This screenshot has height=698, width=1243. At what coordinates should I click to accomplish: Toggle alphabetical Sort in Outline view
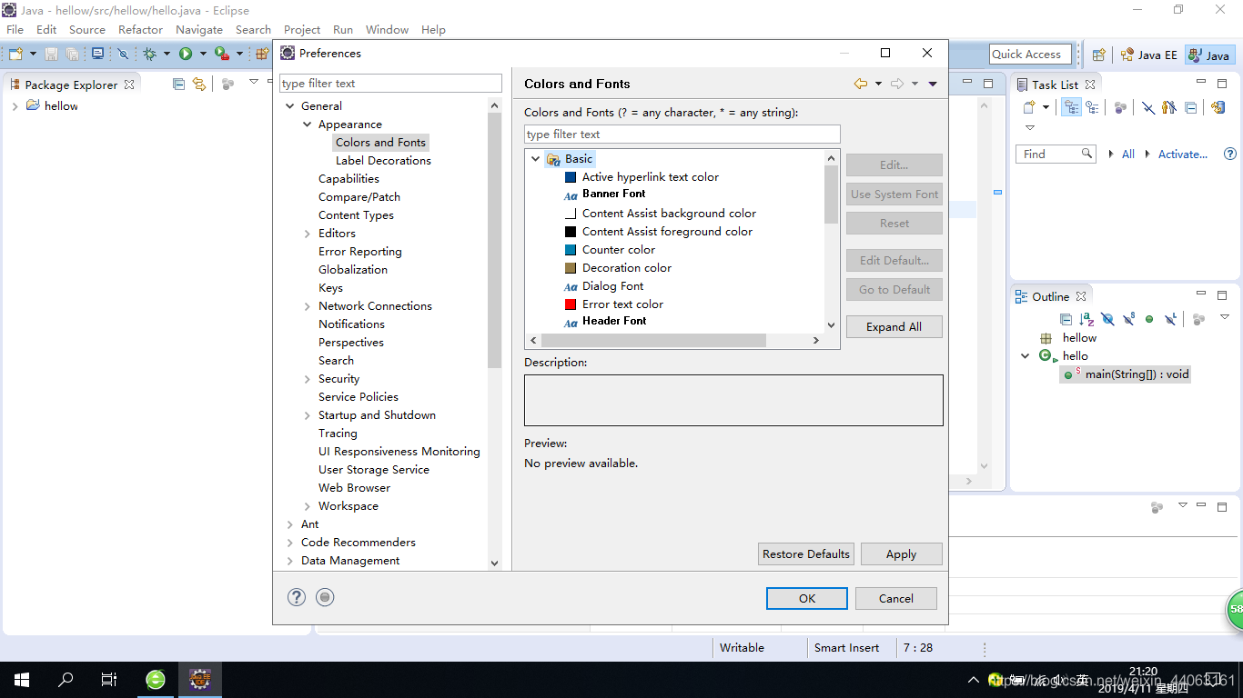pos(1086,319)
